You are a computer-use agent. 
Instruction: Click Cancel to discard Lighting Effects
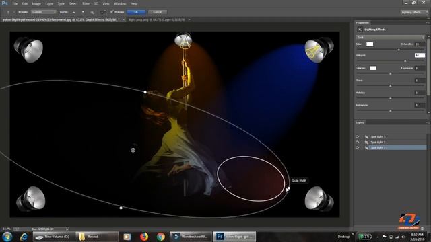[157, 12]
